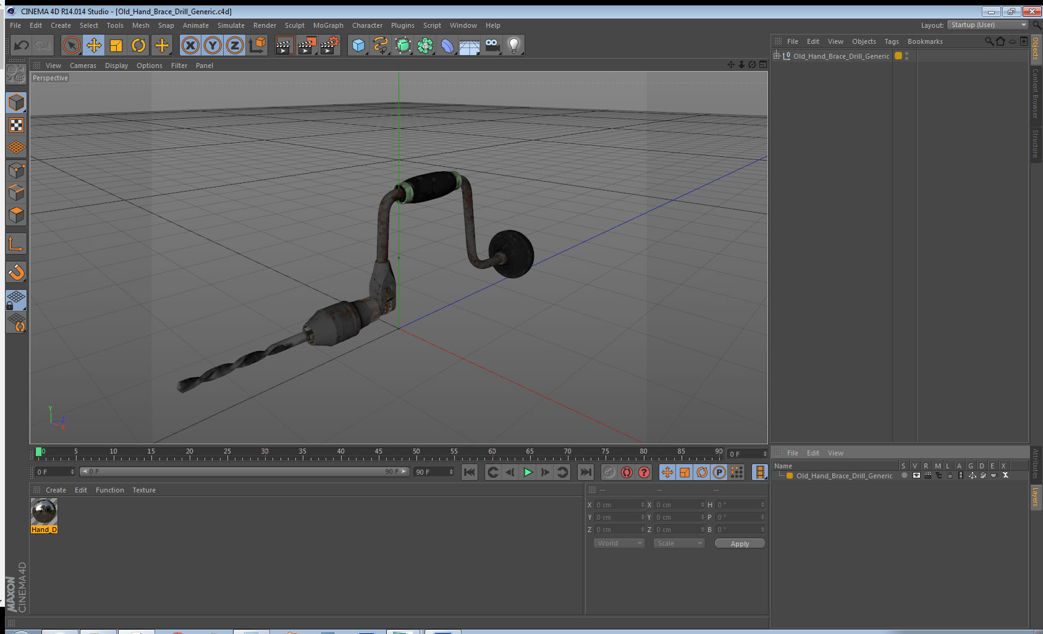Select Edges mode in left palette
This screenshot has height=634, width=1043.
(x=16, y=193)
